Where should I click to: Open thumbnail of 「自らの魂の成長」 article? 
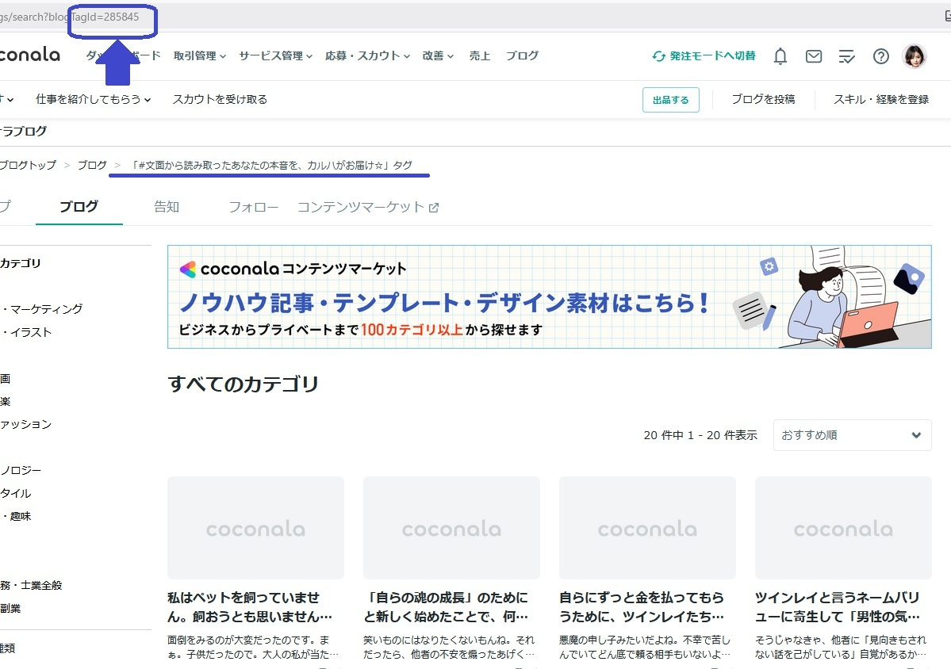pyautogui.click(x=451, y=528)
